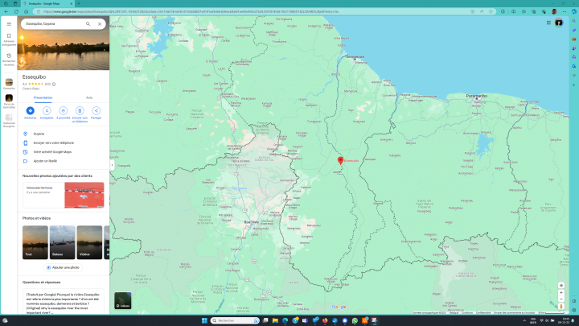The image size is (579, 326).
Task: Bookmark this page with star icon
Action: coord(491,11)
